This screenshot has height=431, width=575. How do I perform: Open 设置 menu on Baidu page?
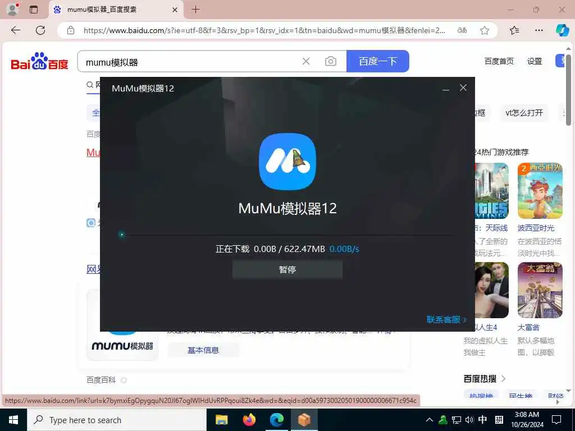tap(535, 61)
